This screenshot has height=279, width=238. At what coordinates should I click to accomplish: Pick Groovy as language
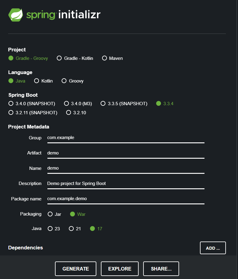pos(72,81)
